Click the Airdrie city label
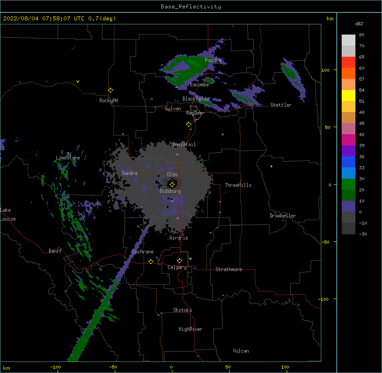Viewport: 382px width, 373px height. click(179, 238)
